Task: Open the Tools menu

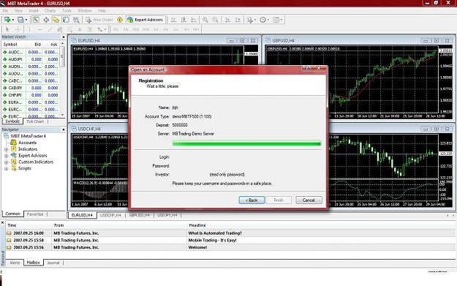Action: [67, 11]
